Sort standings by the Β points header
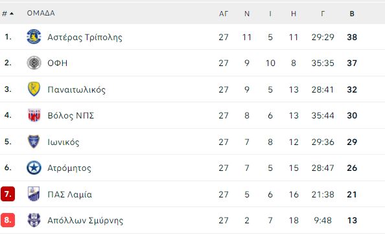This screenshot has width=385, height=235. [x=352, y=14]
